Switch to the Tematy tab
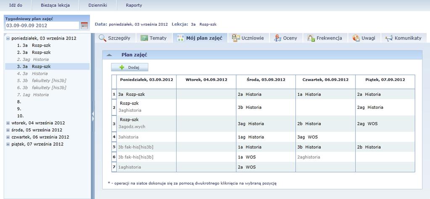This screenshot has height=199, width=430. [153, 38]
